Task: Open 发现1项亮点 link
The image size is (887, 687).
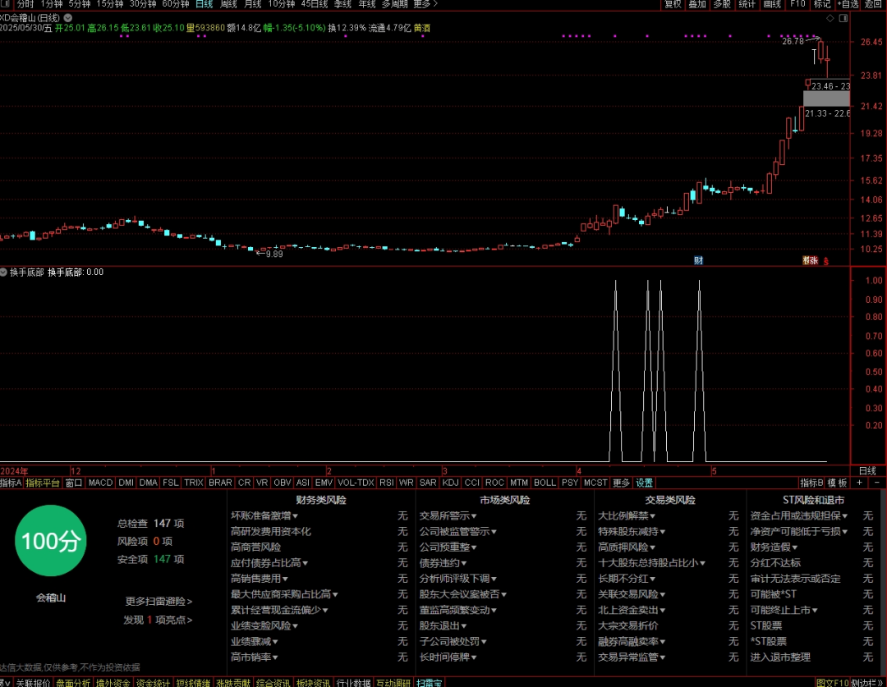Action: click(x=158, y=620)
